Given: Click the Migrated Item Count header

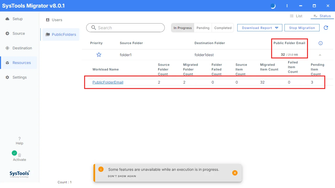Looking at the screenshot, I should coord(269,67).
